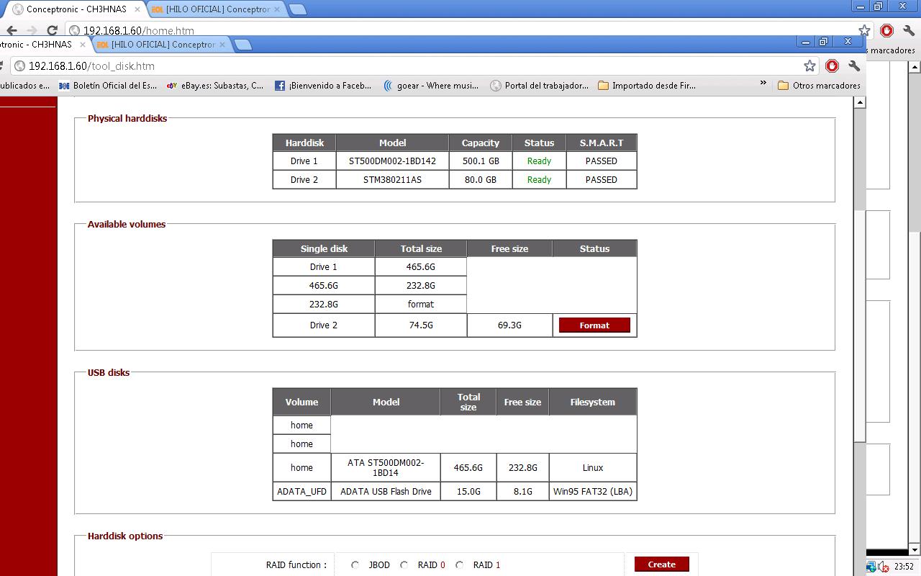This screenshot has height=576, width=921.
Task: Close the front window's CH3HNAS tab
Action: click(83, 45)
